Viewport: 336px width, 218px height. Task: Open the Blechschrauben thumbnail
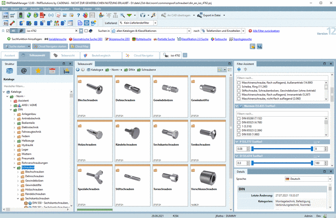95,90
